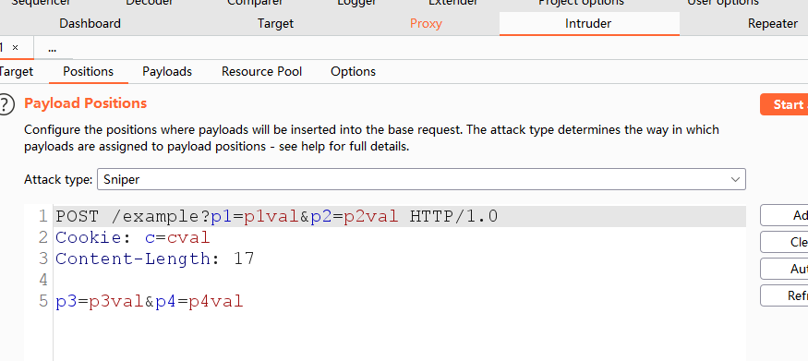Viewport: 808px width, 361px height.
Task: Open the Proxy tab
Action: click(x=426, y=24)
